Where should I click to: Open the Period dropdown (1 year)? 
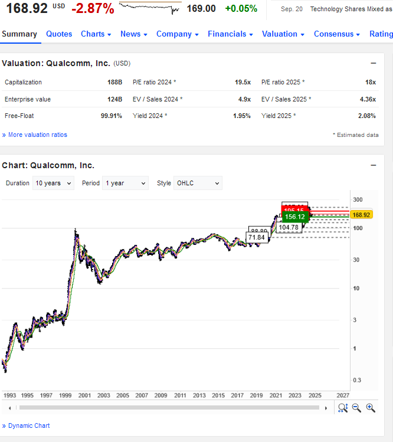coord(125,183)
